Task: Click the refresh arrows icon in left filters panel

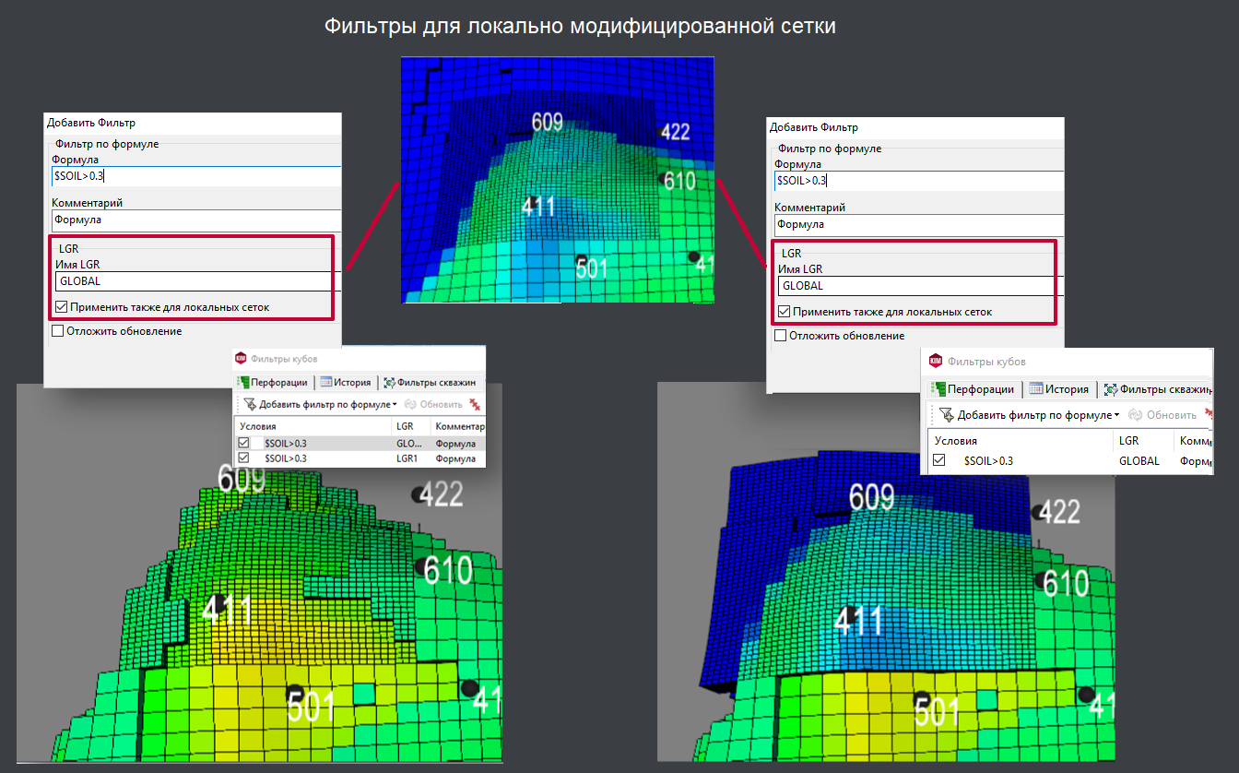Action: click(410, 404)
